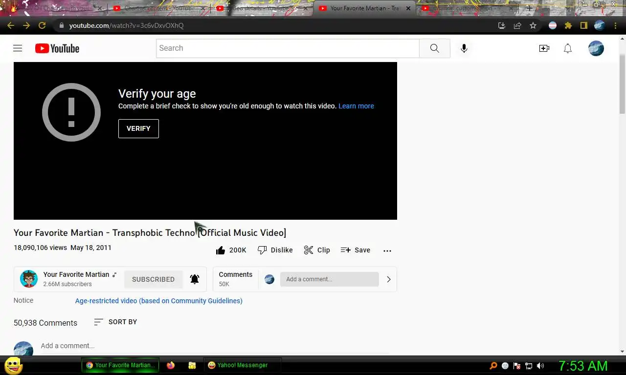View site info via padlock icon
The image size is (626, 375).
(61, 25)
